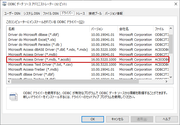
Task: Click the ODBC driver information table icon
Action: tap(14, 97)
